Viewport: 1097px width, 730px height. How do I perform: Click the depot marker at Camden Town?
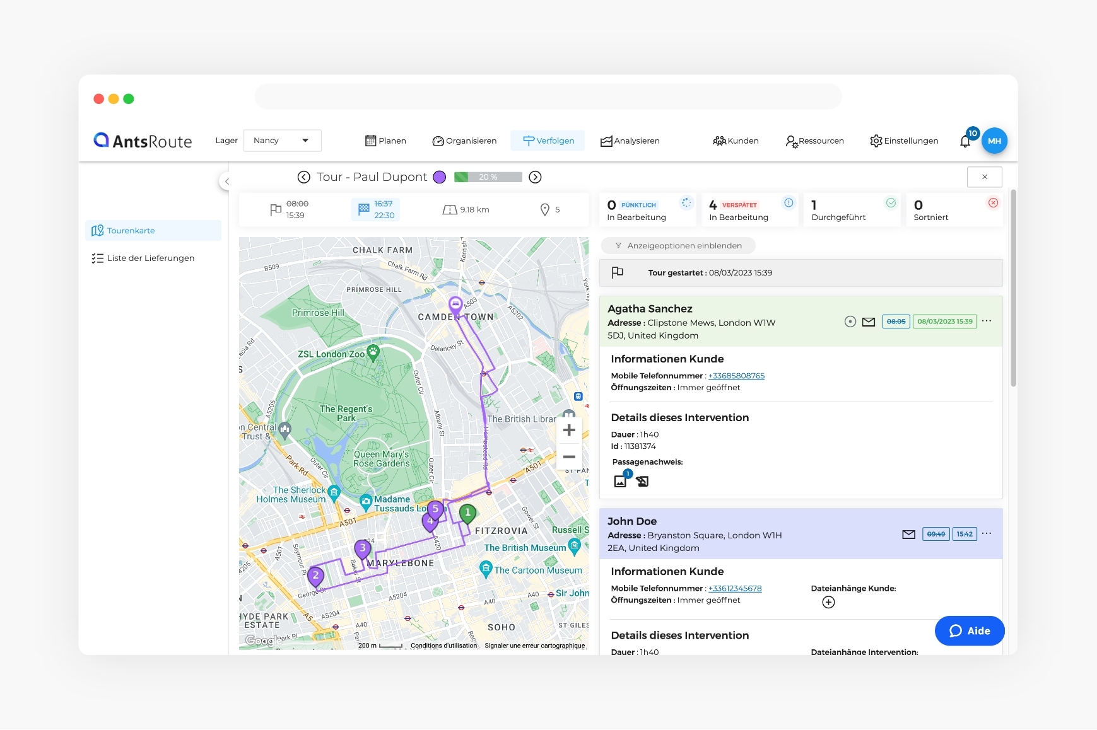(x=455, y=306)
